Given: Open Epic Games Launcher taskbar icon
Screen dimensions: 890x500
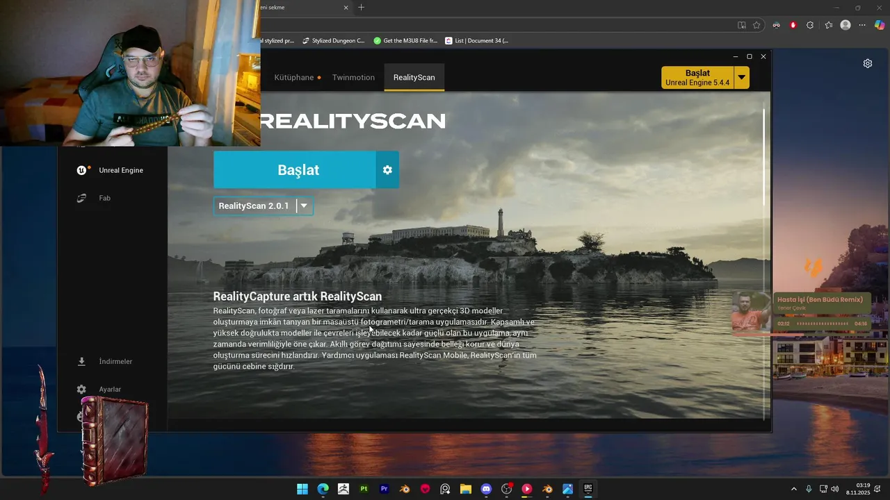Looking at the screenshot, I should tap(588, 489).
